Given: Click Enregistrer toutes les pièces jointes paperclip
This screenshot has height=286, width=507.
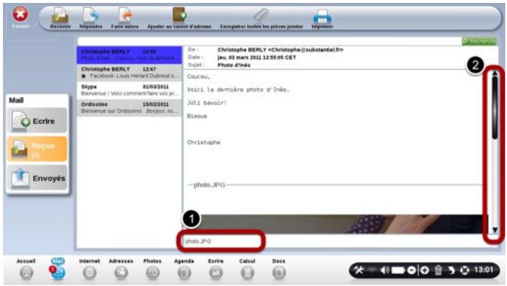Looking at the screenshot, I should coord(261,15).
